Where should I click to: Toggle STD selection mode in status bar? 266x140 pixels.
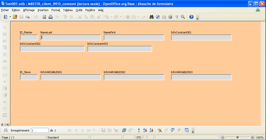[139, 137]
